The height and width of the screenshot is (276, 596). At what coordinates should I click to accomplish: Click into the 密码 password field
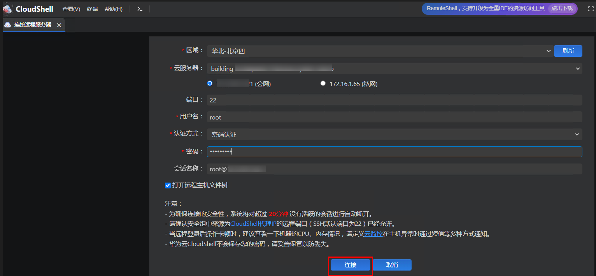click(x=394, y=152)
